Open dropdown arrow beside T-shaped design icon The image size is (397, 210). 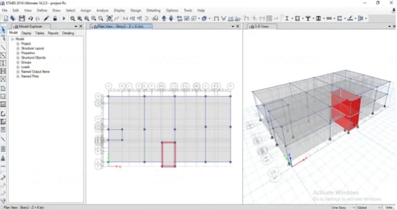313,19
